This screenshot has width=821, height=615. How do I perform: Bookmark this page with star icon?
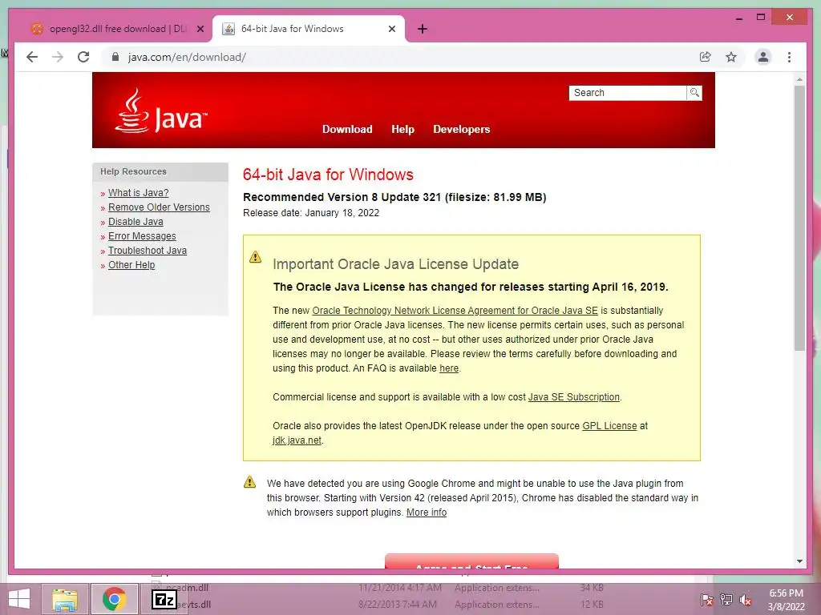coord(731,57)
